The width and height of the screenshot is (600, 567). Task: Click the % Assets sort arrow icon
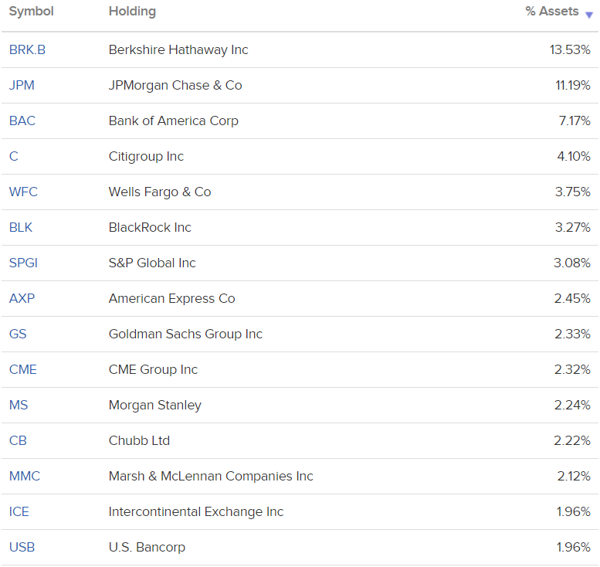pos(589,15)
